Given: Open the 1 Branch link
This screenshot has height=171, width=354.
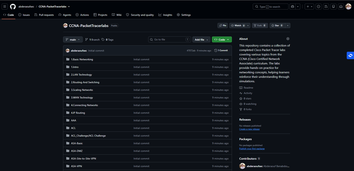Looking at the screenshot, I should click(92, 40).
